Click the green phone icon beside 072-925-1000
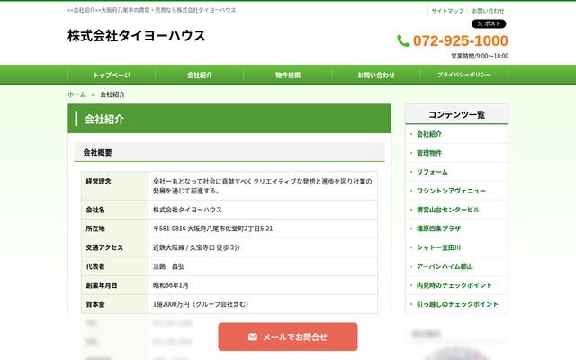Viewport: 576px width, 360px height. tap(403, 40)
